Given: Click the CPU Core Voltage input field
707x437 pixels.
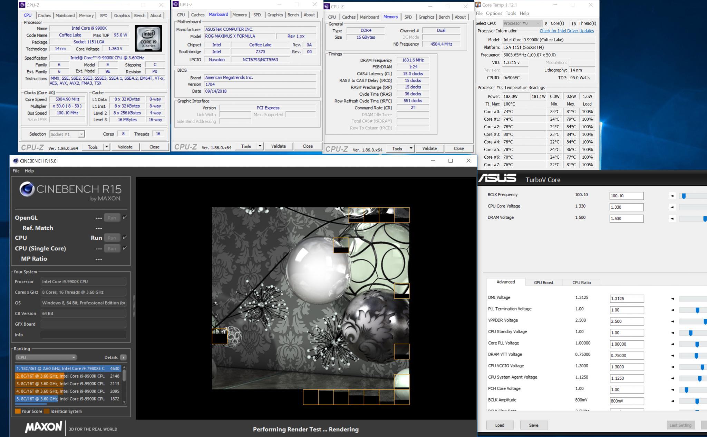Looking at the screenshot, I should point(627,207).
